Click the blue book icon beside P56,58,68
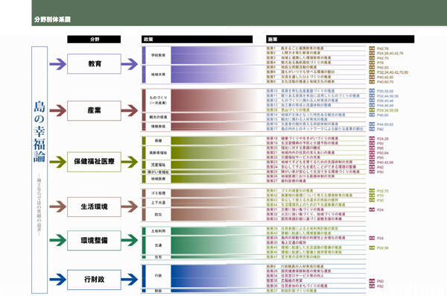447x296 pixels. 372,91
